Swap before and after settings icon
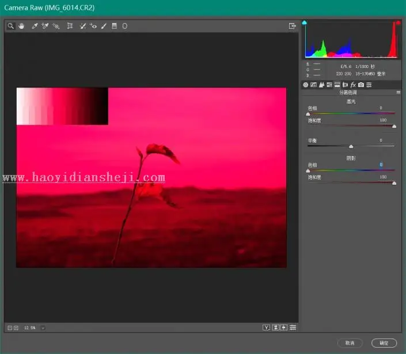Screen dimensions: 406x354 [x=276, y=328]
